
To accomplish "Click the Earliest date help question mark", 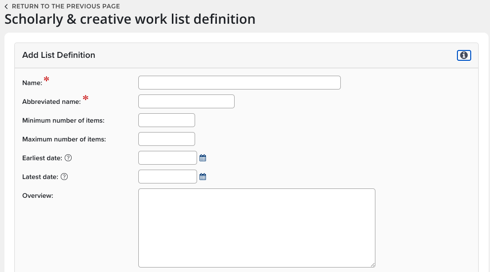I will pos(69,158).
